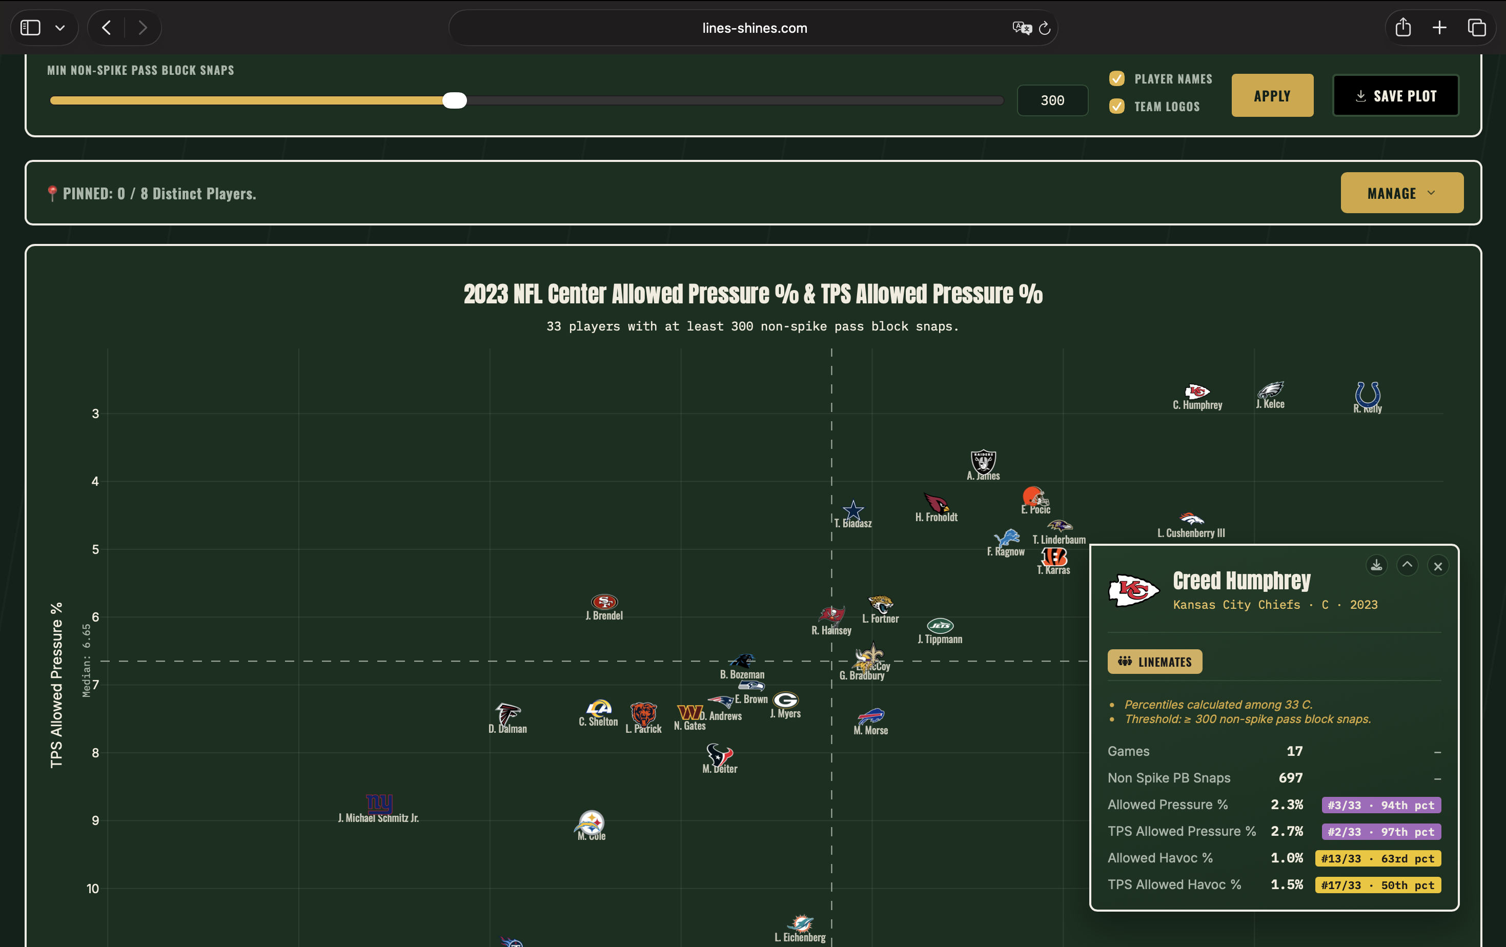The height and width of the screenshot is (947, 1506).
Task: Select the J. Myers Packers logo point
Action: pos(785,699)
